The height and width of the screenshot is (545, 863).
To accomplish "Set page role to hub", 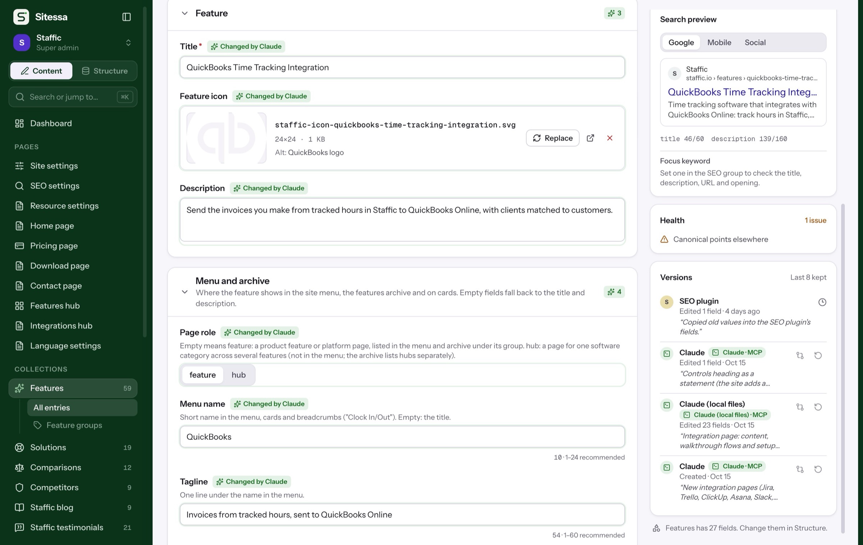I will click(x=238, y=375).
